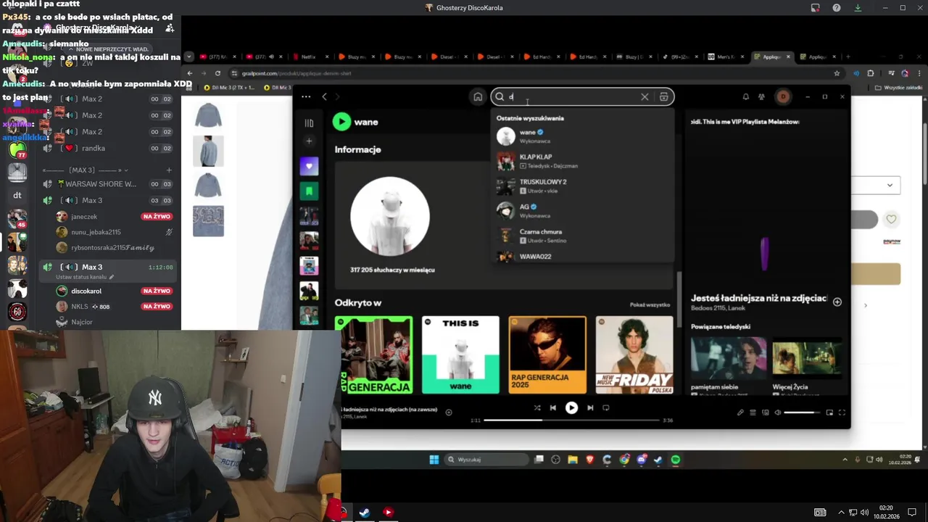
Task: Reload the browser page
Action: (x=217, y=73)
